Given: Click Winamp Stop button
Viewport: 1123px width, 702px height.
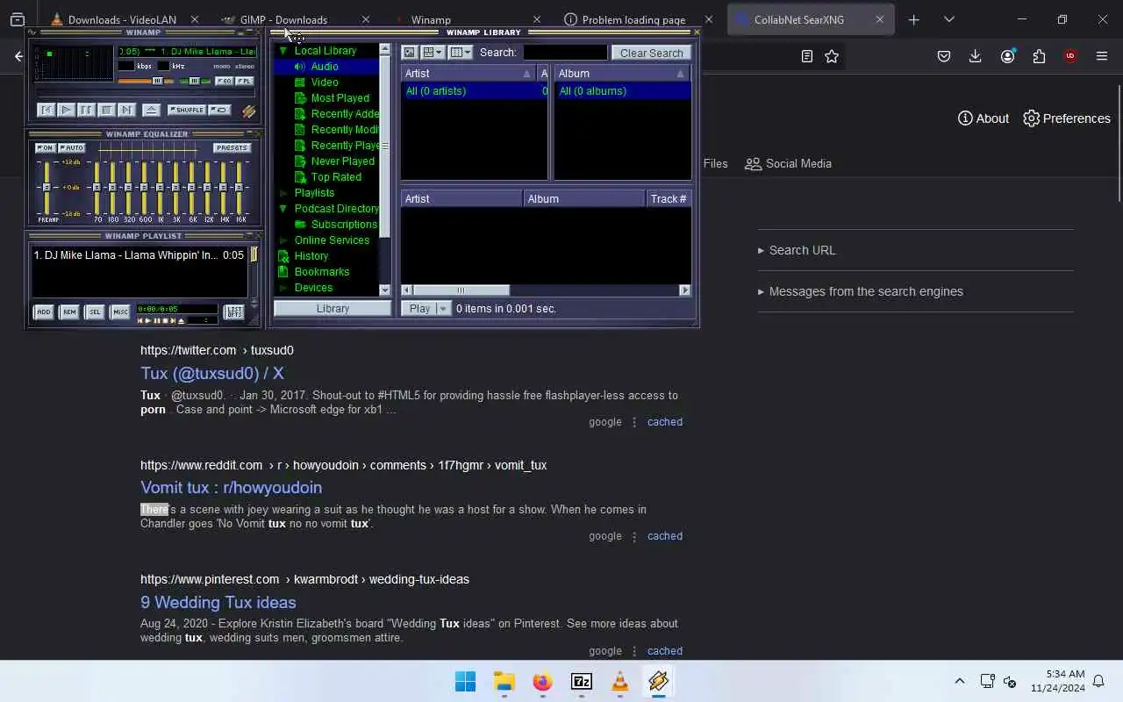Looking at the screenshot, I should [x=106, y=110].
